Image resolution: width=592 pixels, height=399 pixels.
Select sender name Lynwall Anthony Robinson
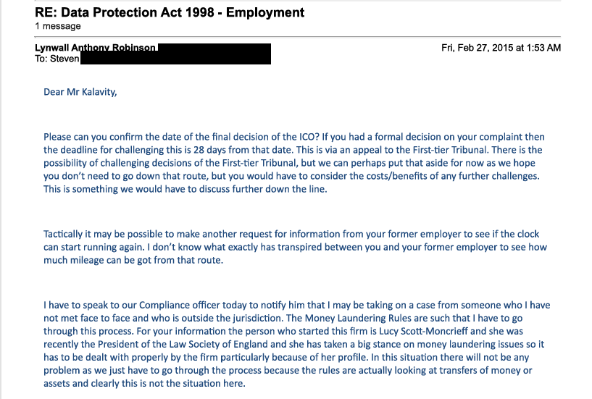(95, 48)
